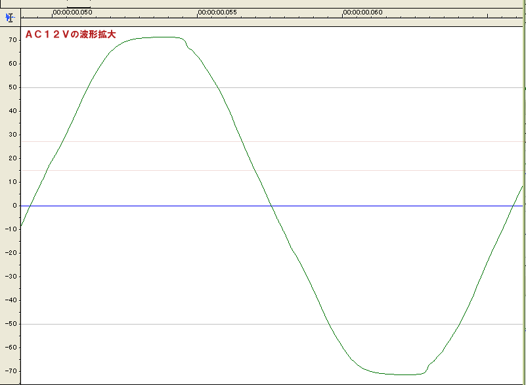Click the -50 label on the amplitude ruler

coord(11,324)
